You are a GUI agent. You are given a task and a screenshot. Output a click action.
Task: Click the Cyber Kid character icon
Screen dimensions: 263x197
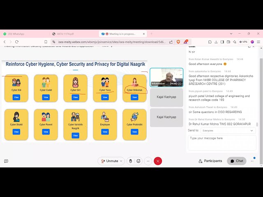tap(16, 82)
